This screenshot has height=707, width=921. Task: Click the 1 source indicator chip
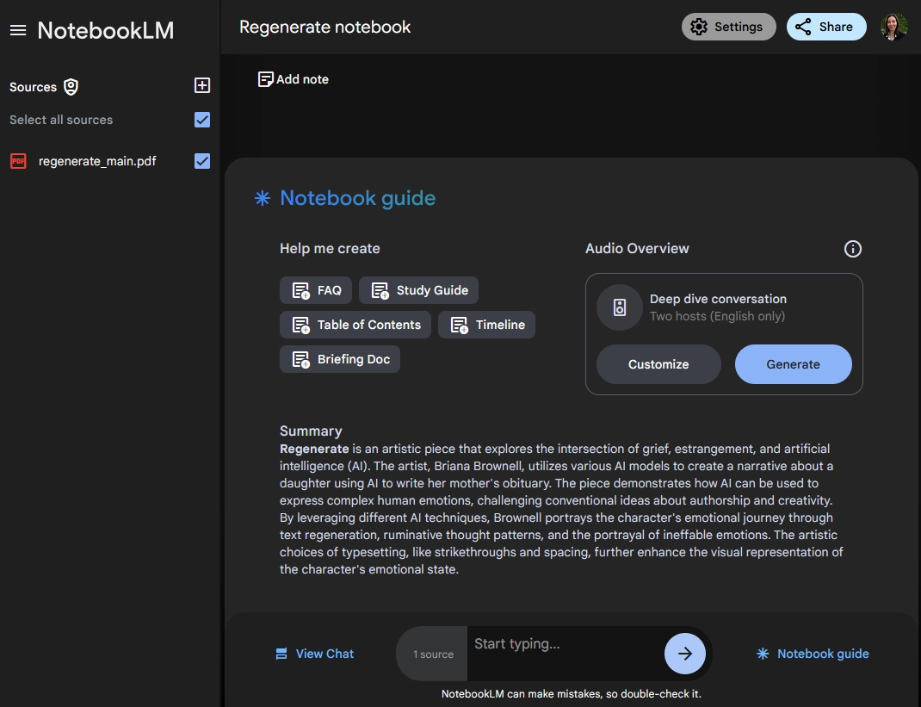click(433, 654)
